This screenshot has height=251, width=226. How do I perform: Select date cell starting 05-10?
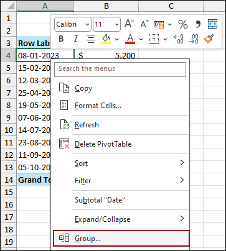coord(34,167)
